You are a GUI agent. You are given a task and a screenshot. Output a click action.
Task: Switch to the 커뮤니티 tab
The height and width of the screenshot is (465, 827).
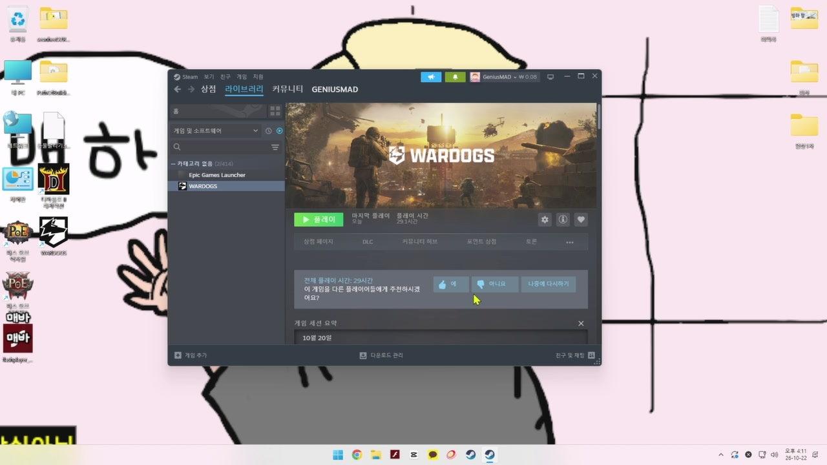(288, 89)
